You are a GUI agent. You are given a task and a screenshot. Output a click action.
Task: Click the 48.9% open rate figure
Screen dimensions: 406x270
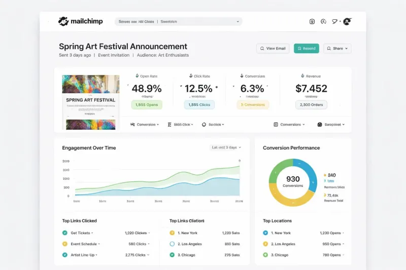[147, 89]
